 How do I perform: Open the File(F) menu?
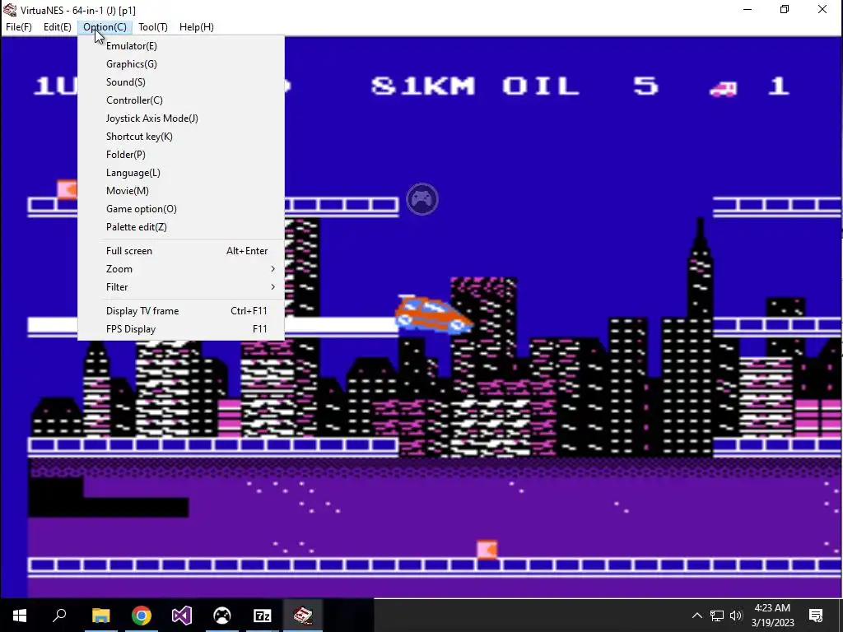click(x=19, y=27)
